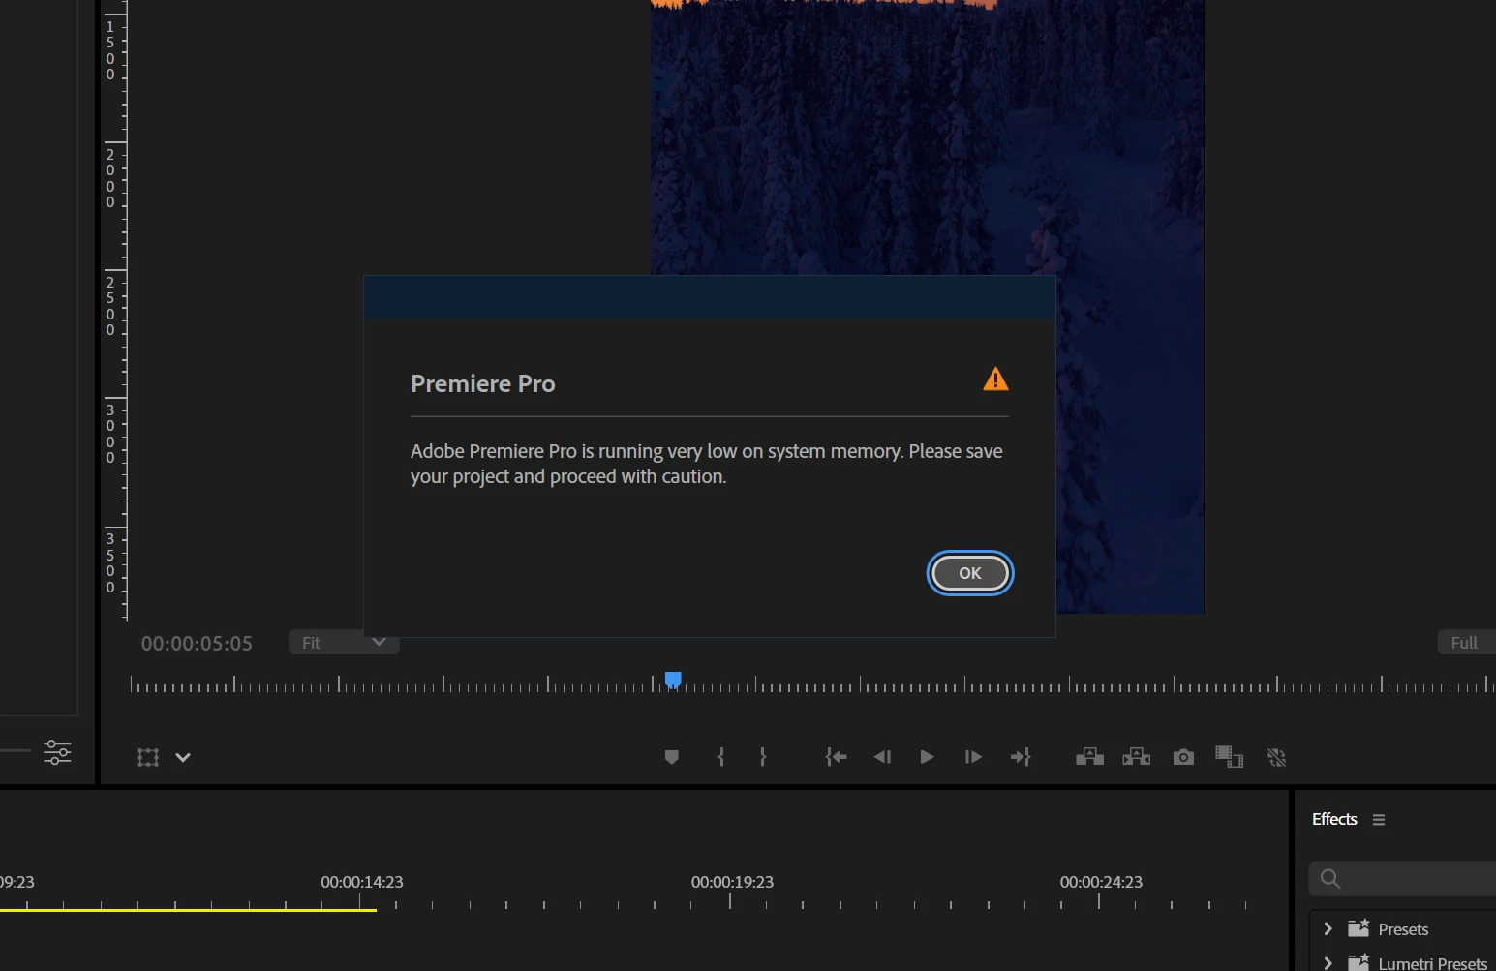Select the Effects panel tab
The image size is (1496, 971).
(1334, 819)
